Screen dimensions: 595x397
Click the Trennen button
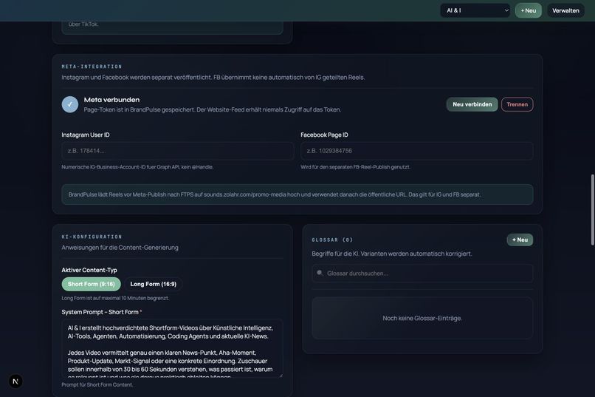(x=517, y=104)
